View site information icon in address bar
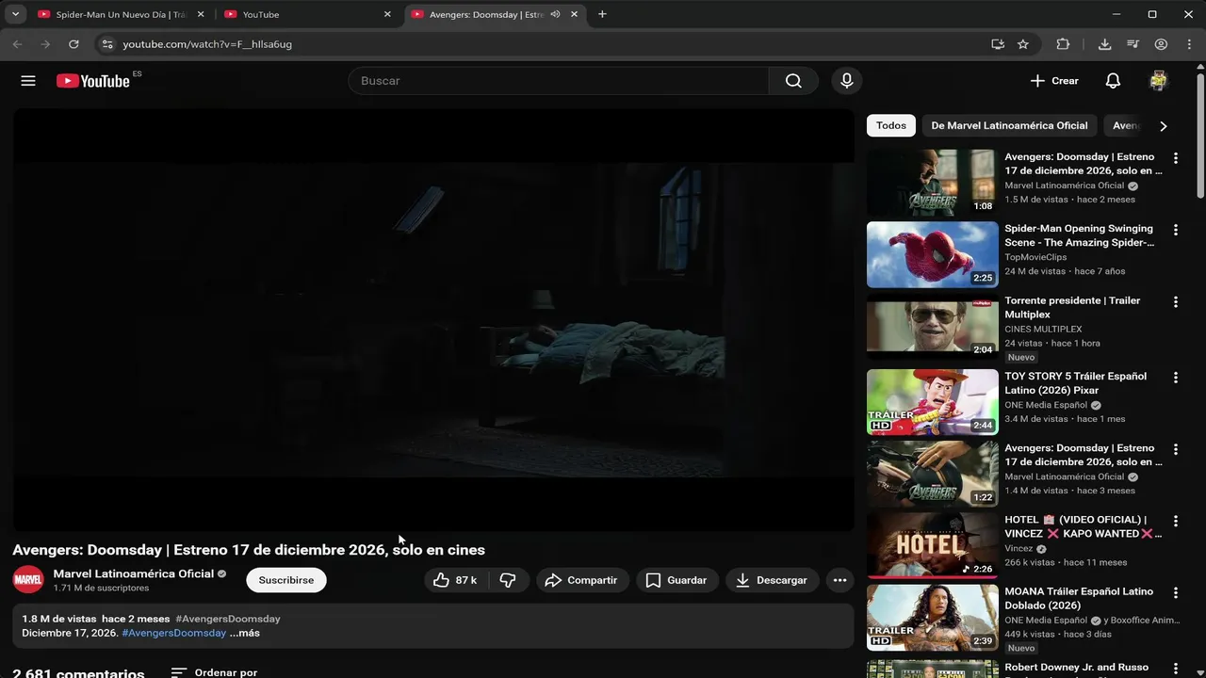The height and width of the screenshot is (678, 1206). [107, 44]
